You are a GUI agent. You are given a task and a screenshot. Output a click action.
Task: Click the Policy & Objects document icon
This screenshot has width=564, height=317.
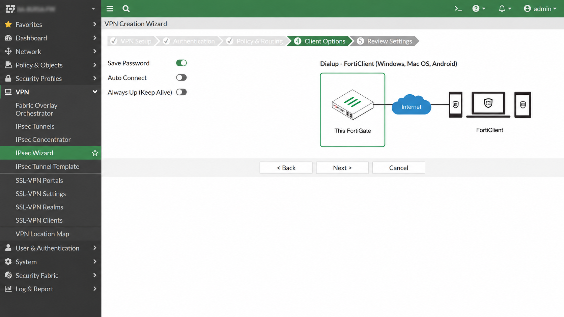[8, 65]
